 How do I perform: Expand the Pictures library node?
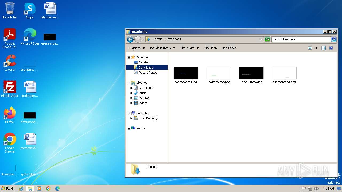coord(131,98)
